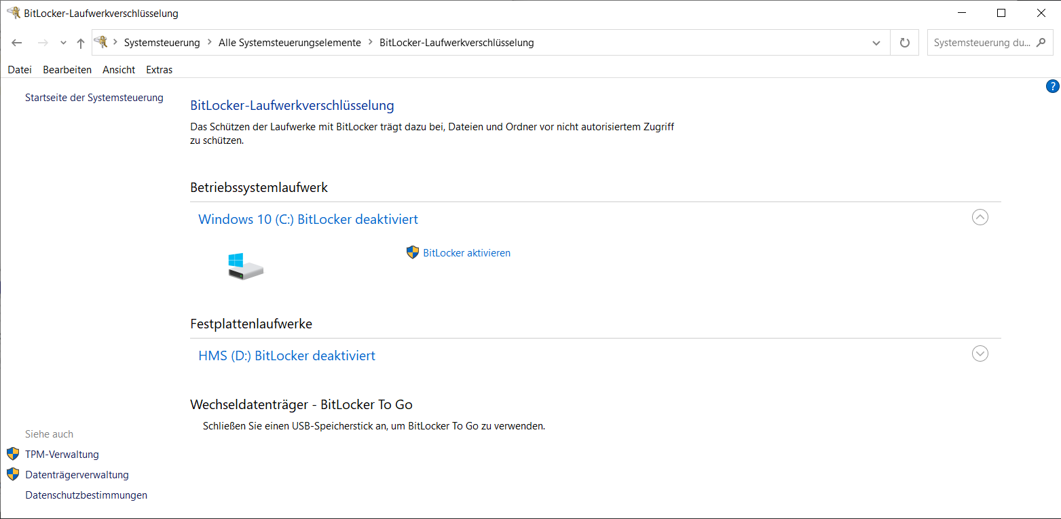Click Alle Systemsteuerungselemente breadcrumb
Image resolution: width=1061 pixels, height=519 pixels.
290,42
